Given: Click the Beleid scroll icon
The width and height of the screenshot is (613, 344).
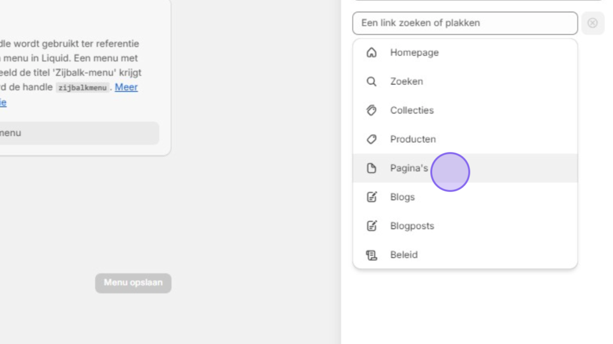Looking at the screenshot, I should [x=371, y=255].
